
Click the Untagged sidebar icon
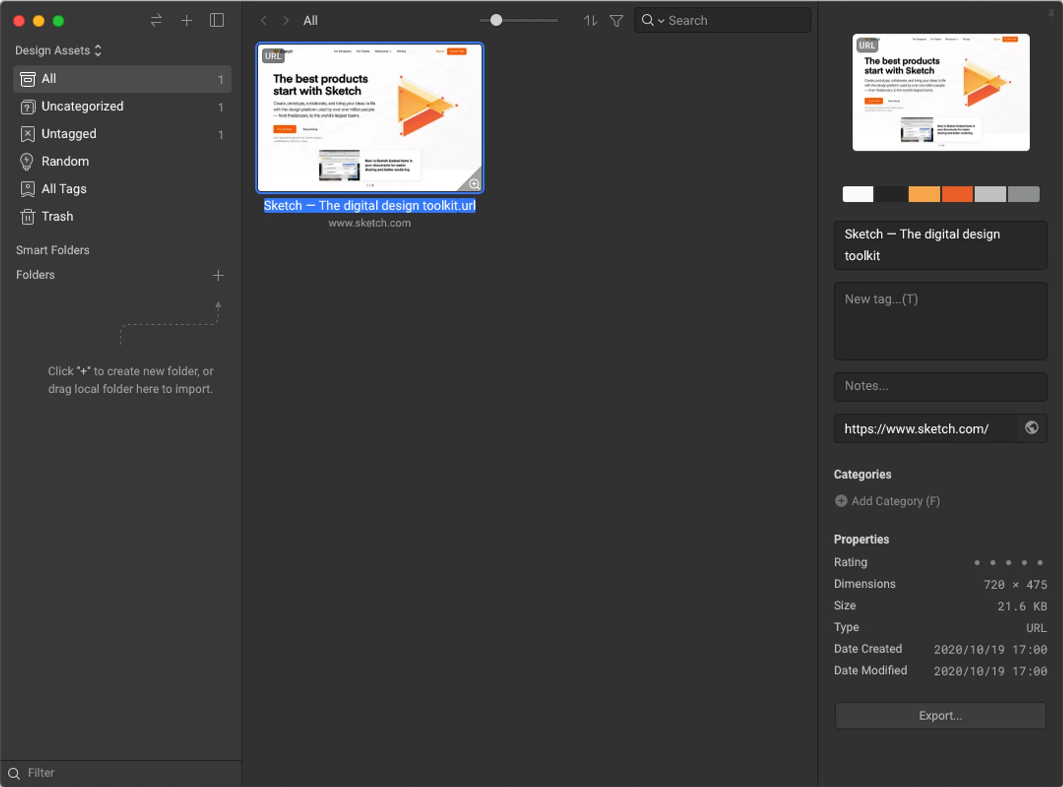pyautogui.click(x=27, y=134)
